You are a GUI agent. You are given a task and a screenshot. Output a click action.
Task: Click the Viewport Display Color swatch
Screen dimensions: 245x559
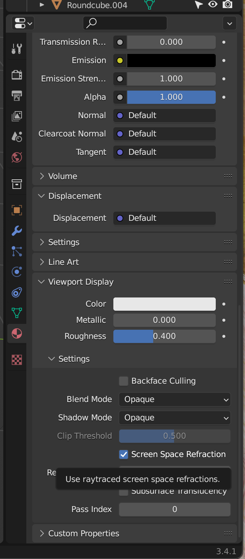click(164, 304)
